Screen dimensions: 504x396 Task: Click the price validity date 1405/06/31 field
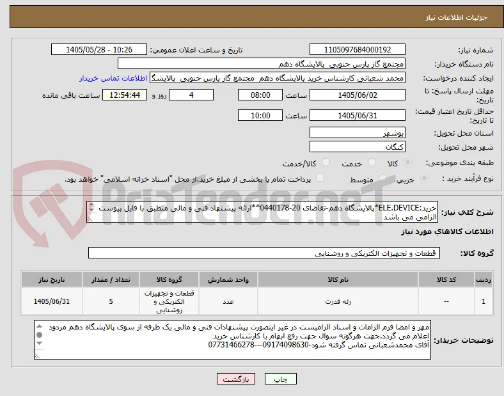(357, 115)
